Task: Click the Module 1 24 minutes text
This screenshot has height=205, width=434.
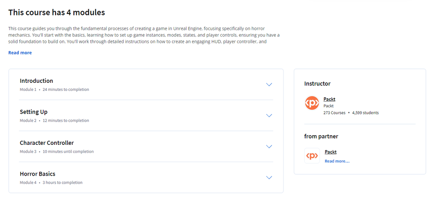Action: [x=54, y=90]
